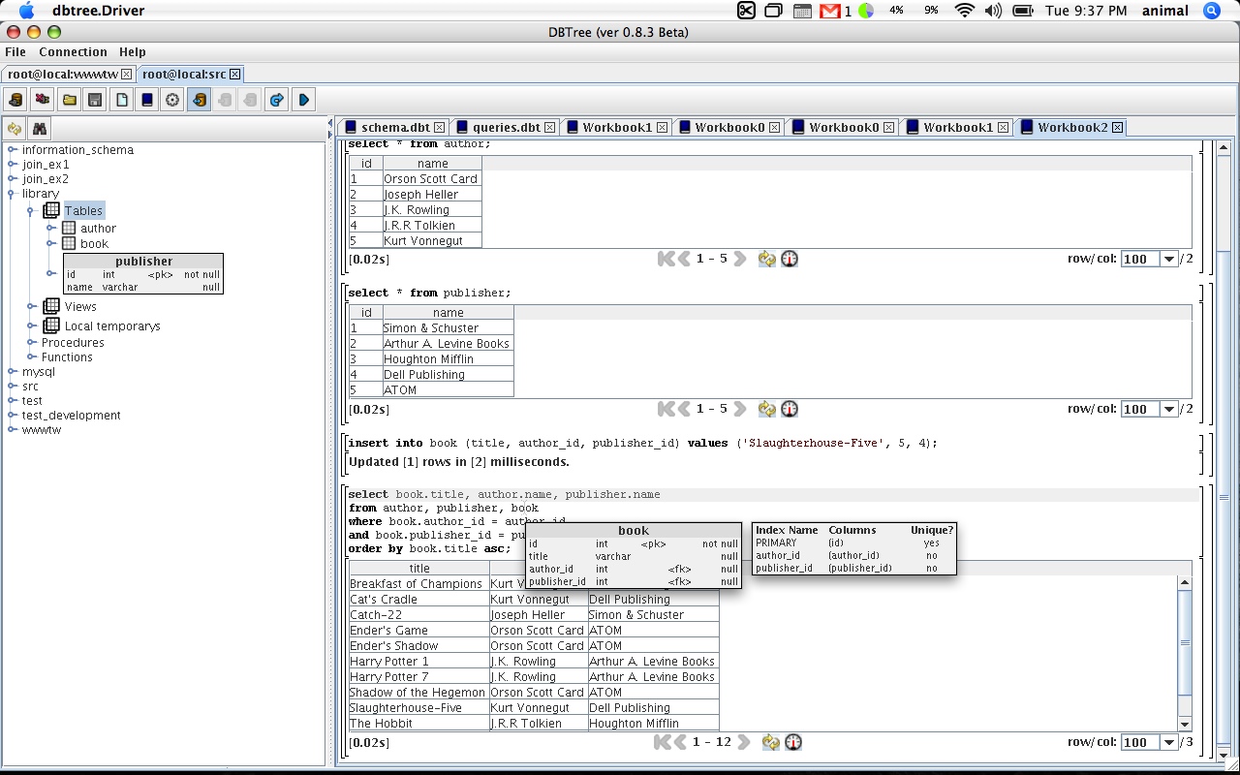
Task: Open row/col dropdown for the 1 - 12 results
Action: [1169, 743]
